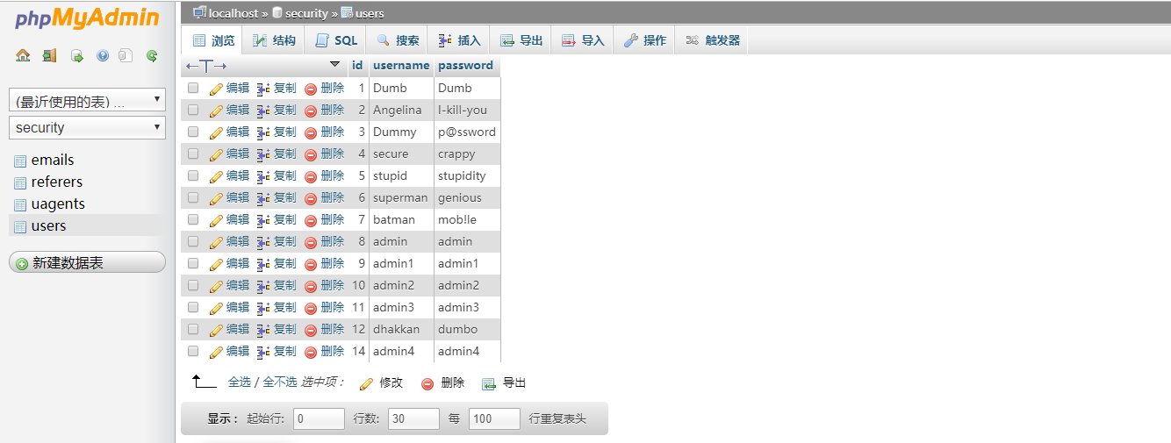Open the emails table in sidebar
This screenshot has height=443, width=1171.
click(52, 160)
